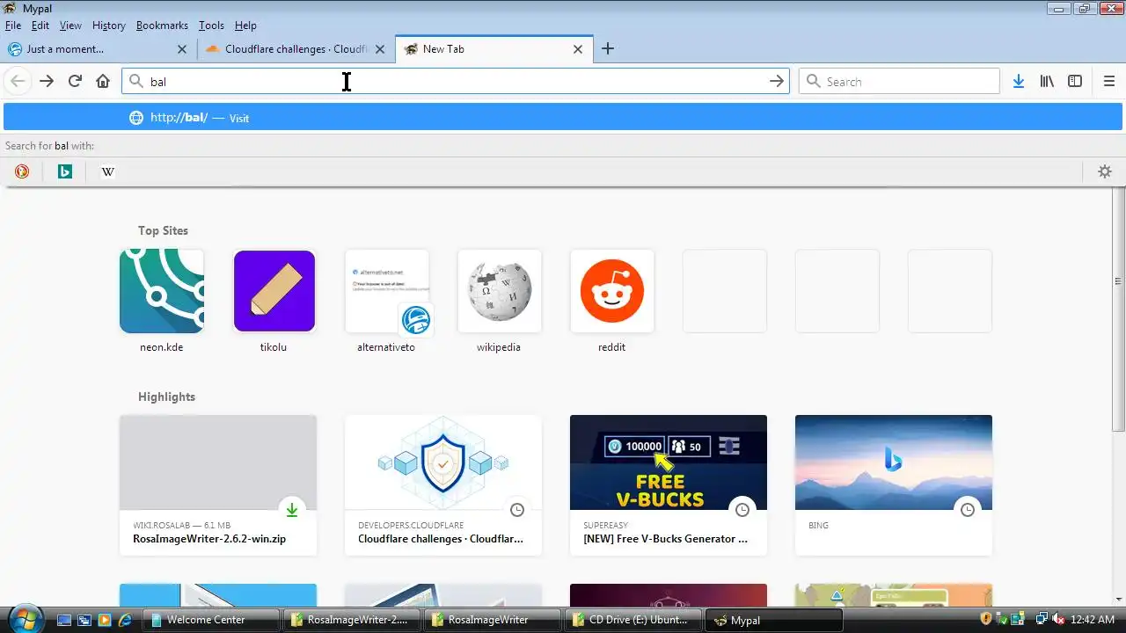Open the hamburger application menu
The height and width of the screenshot is (633, 1126).
pyautogui.click(x=1109, y=81)
